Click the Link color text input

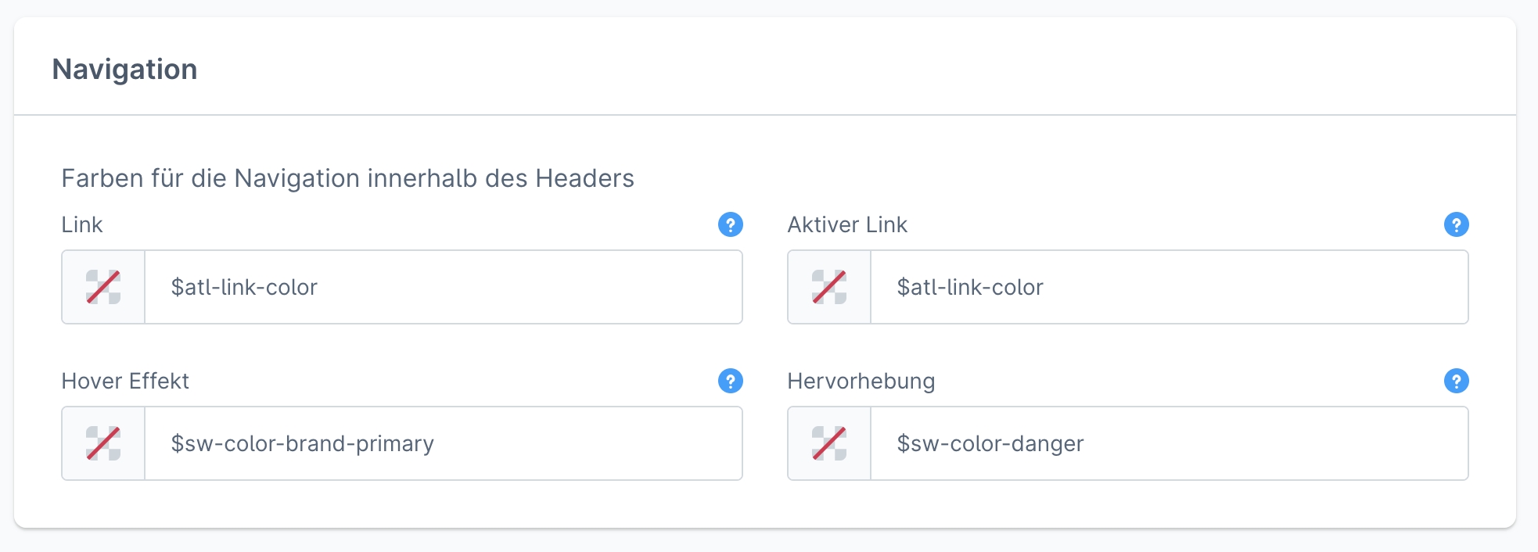(443, 287)
